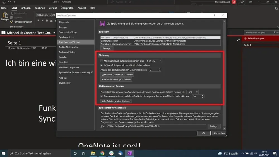Viewport: 279px width, 157px height.
Task: Select the Abschnitt "Schnelle Notizen" row
Action: click(x=160, y=38)
